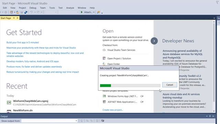Click the green Attach play button
The width and height of the screenshot is (220, 124).
(x=82, y=12)
